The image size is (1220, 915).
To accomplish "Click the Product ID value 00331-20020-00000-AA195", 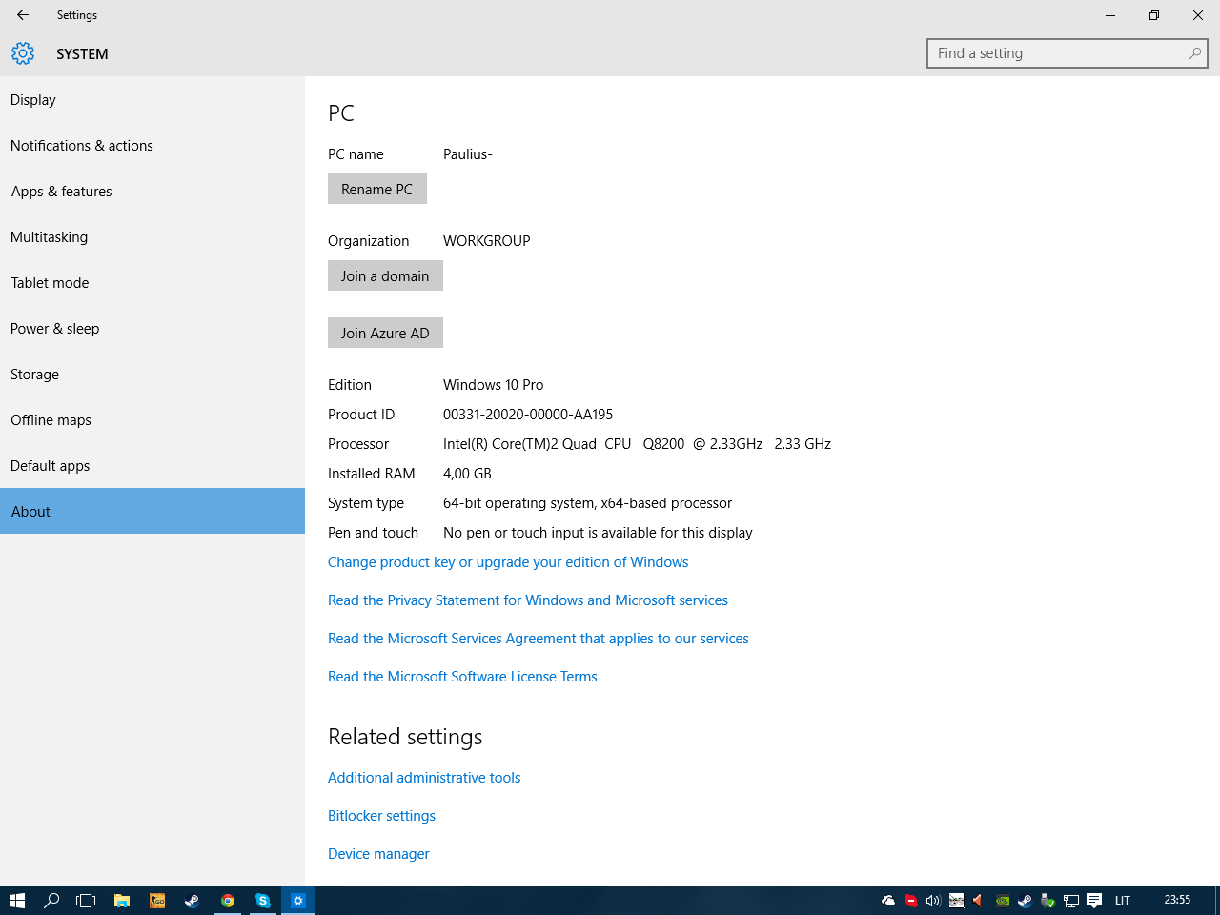I will tap(528, 415).
